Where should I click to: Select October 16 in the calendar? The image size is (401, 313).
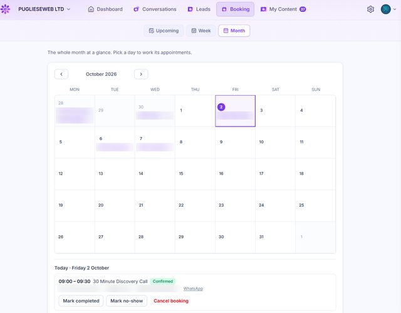(236, 174)
